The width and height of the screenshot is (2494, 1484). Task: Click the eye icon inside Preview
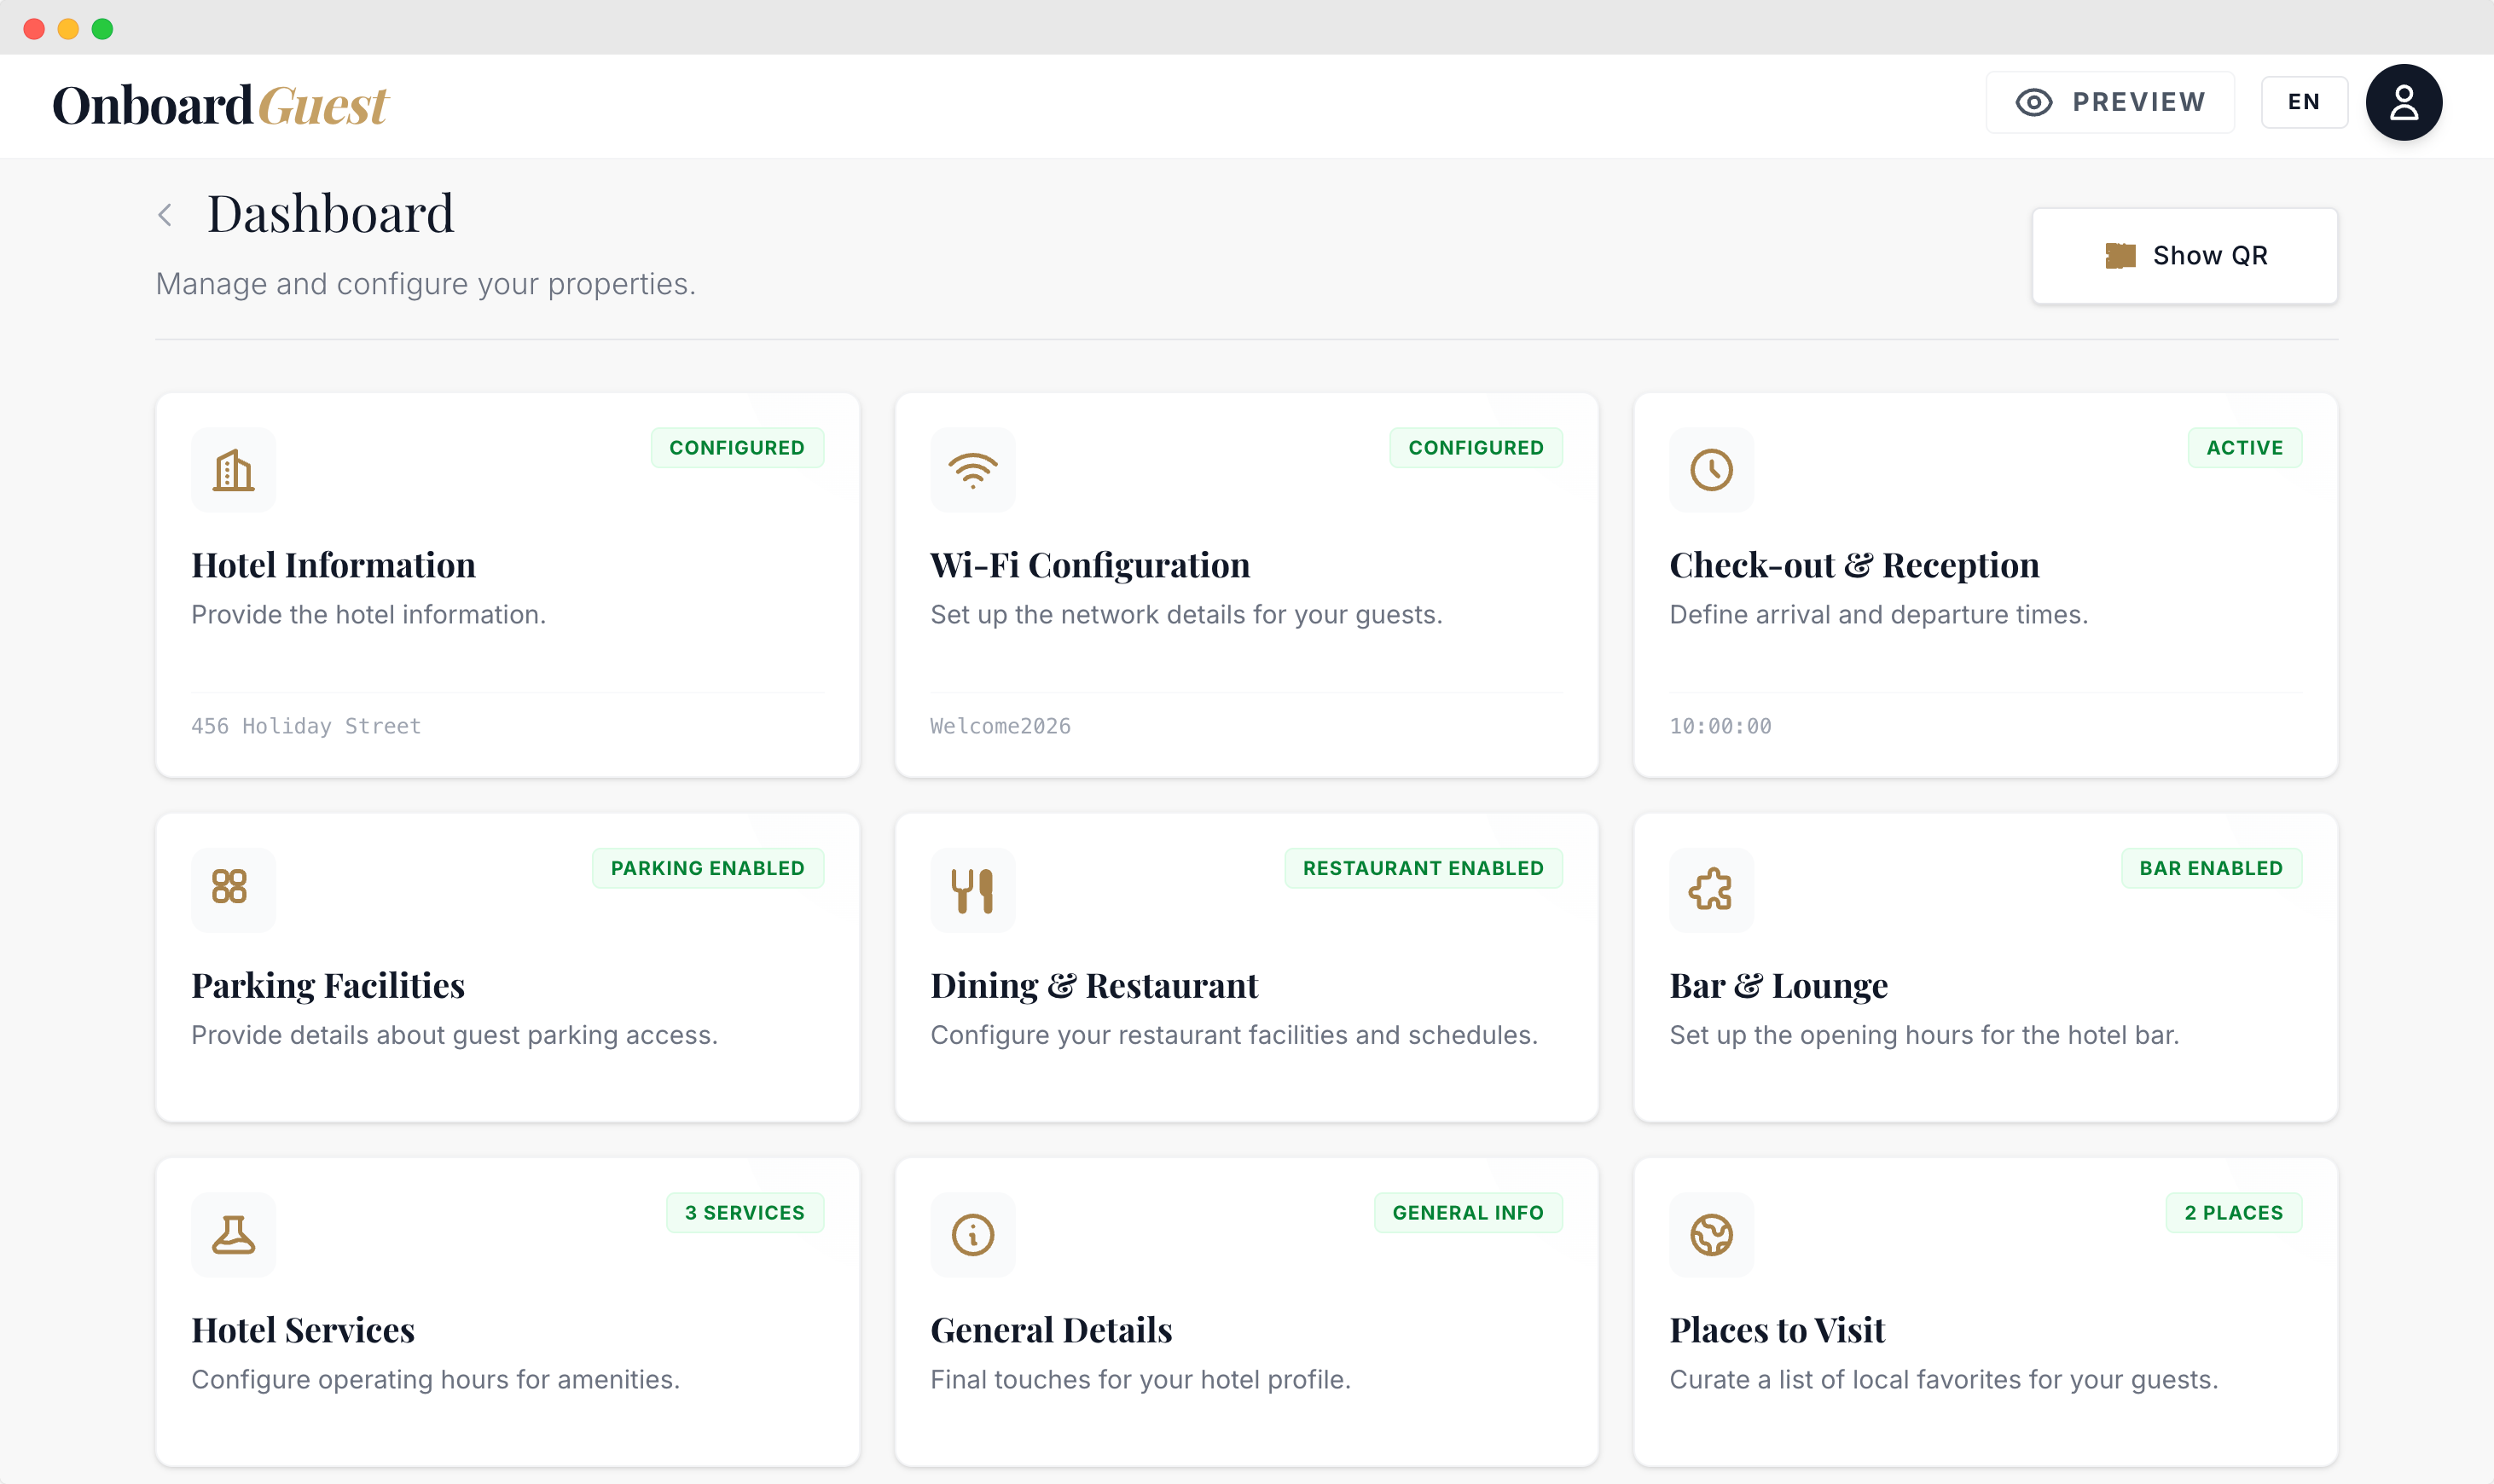tap(2035, 101)
